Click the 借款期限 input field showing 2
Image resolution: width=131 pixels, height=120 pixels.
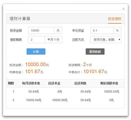[x=36, y=40]
